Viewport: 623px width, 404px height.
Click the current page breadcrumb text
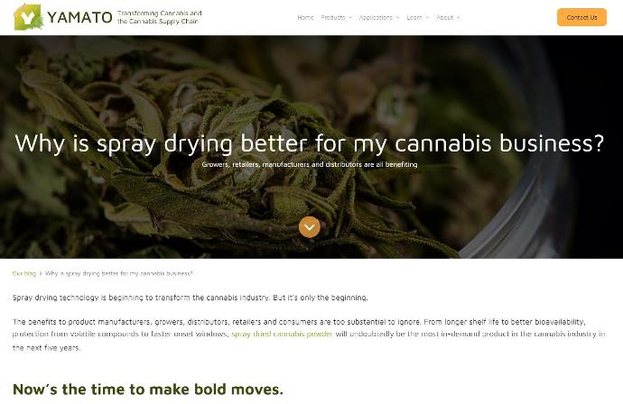coord(119,273)
